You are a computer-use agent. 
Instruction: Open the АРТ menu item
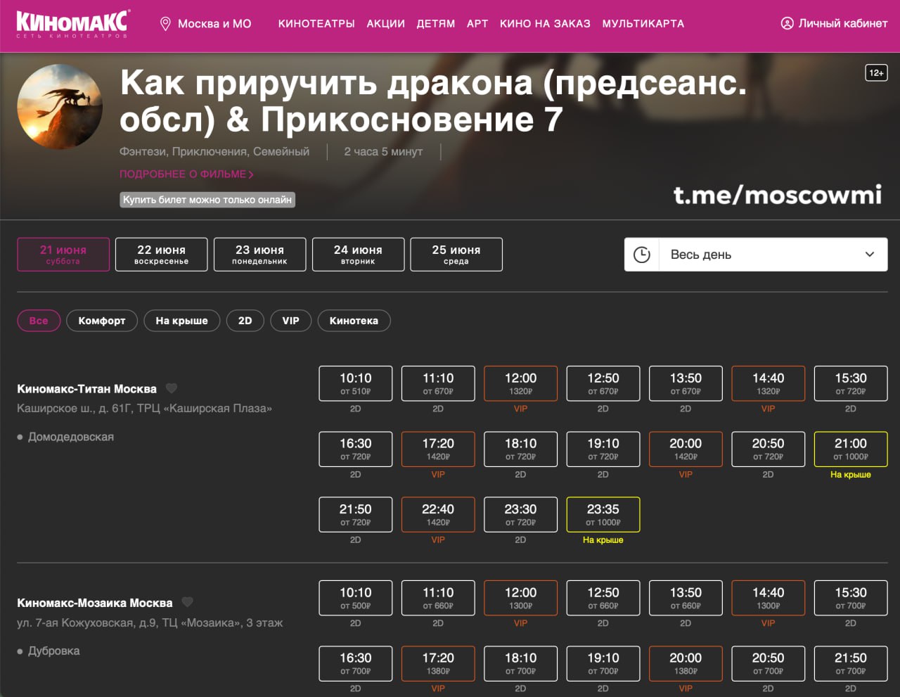[x=477, y=24]
